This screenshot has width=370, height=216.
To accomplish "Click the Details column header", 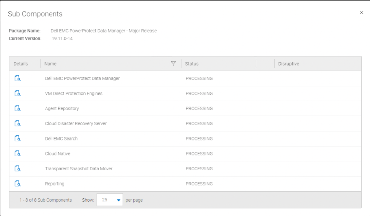I will point(21,63).
